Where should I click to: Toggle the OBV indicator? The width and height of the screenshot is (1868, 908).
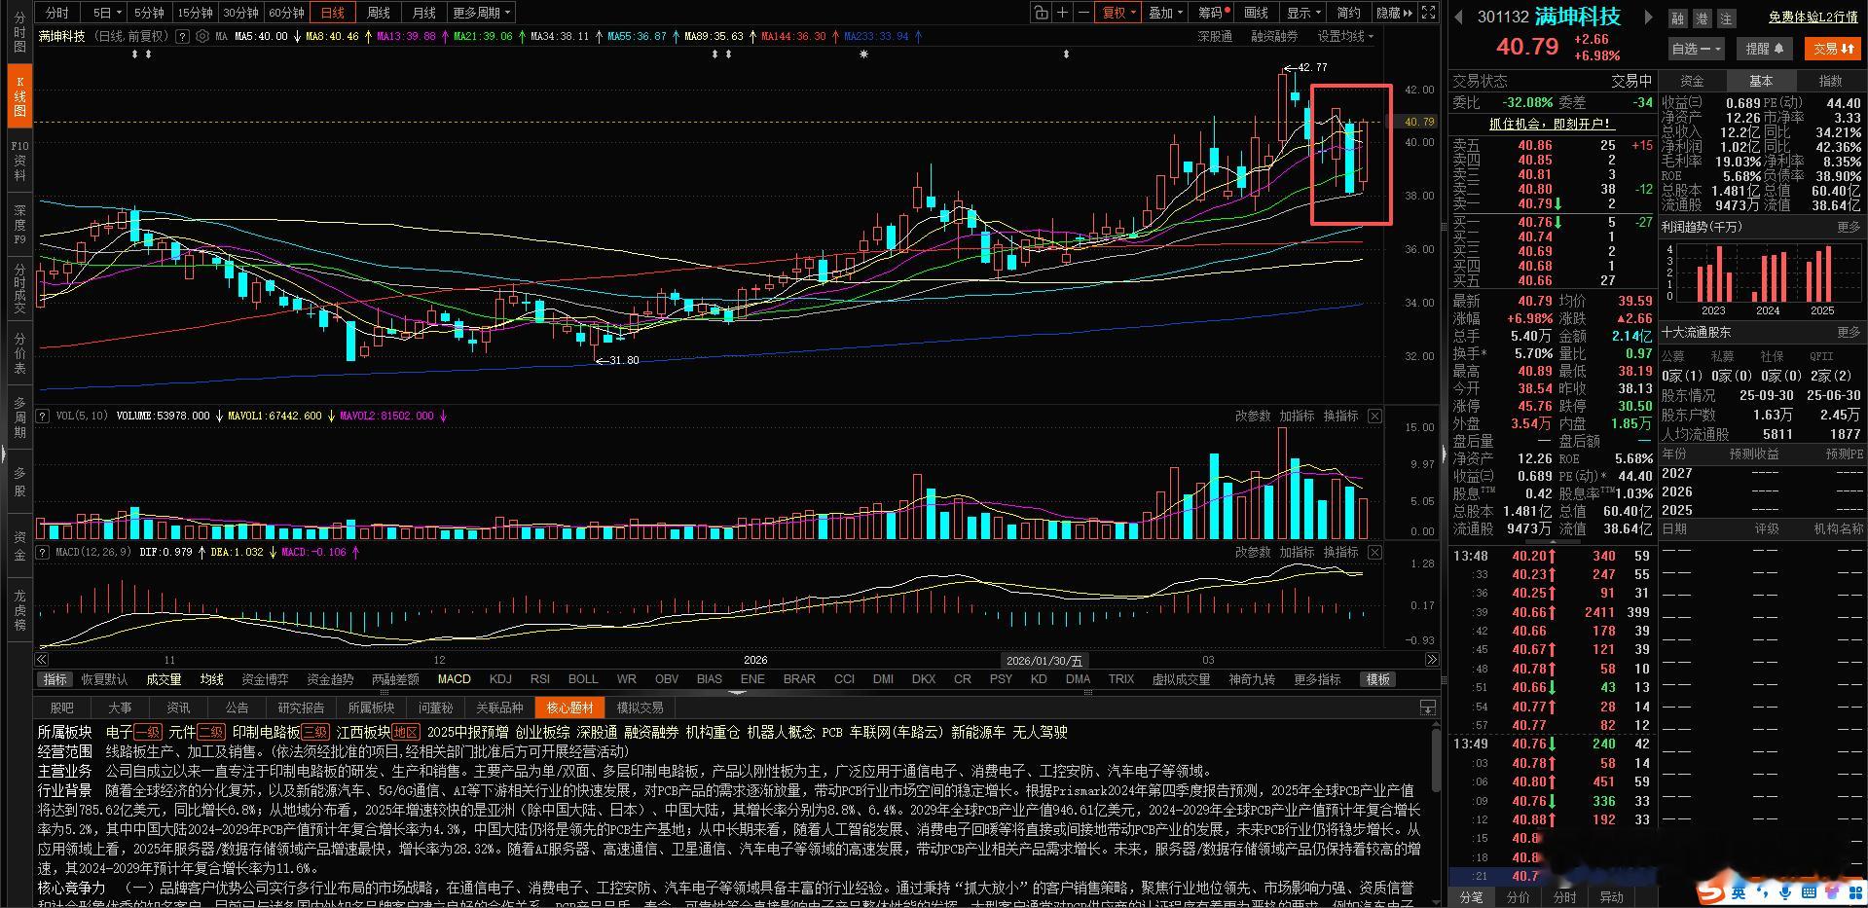(x=667, y=679)
